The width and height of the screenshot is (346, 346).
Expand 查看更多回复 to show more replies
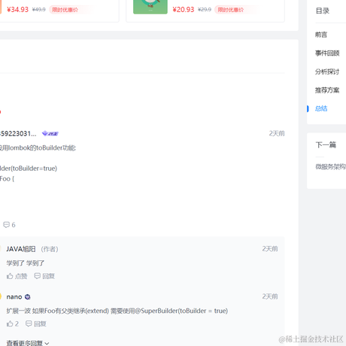28,343
